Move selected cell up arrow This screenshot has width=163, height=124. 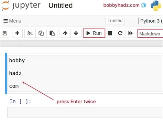tap(65, 33)
